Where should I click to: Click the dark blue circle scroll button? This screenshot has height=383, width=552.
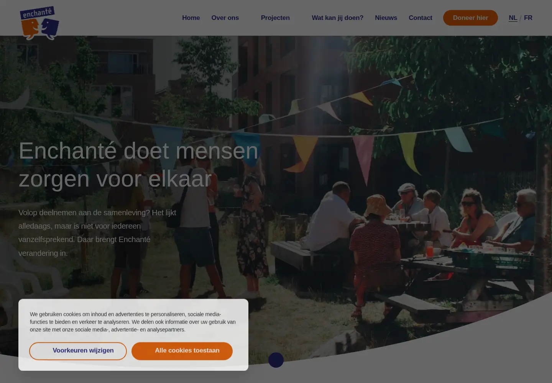tap(276, 360)
